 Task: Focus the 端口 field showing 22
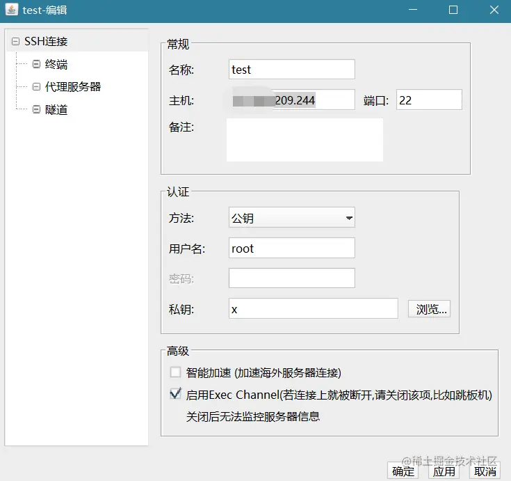tap(429, 100)
